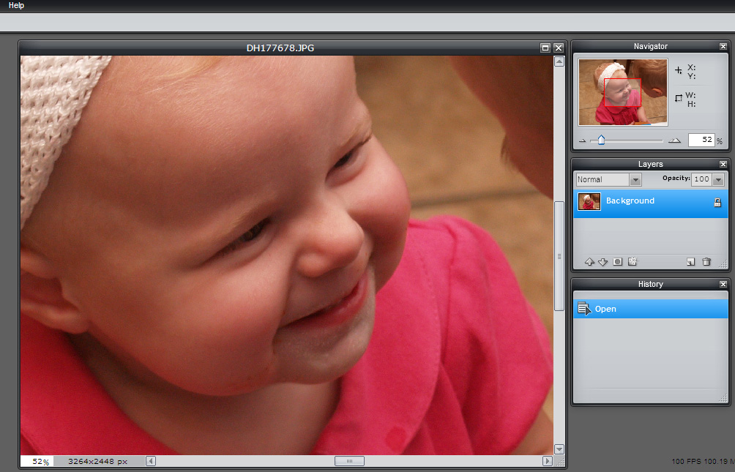Open the Opacity dropdown arrow

point(718,179)
